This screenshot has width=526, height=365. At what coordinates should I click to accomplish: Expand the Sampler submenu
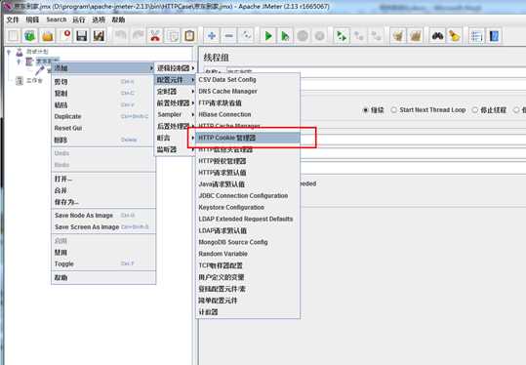175,114
